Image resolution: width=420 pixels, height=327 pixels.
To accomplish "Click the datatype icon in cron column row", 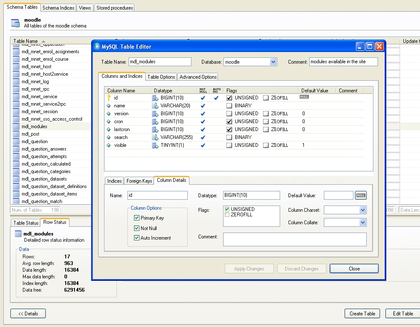I will click(155, 121).
